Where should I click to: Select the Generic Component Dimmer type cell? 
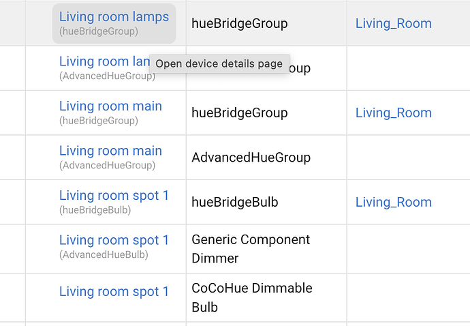point(251,249)
